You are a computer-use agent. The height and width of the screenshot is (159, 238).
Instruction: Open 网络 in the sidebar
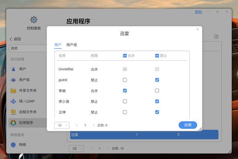22,145
